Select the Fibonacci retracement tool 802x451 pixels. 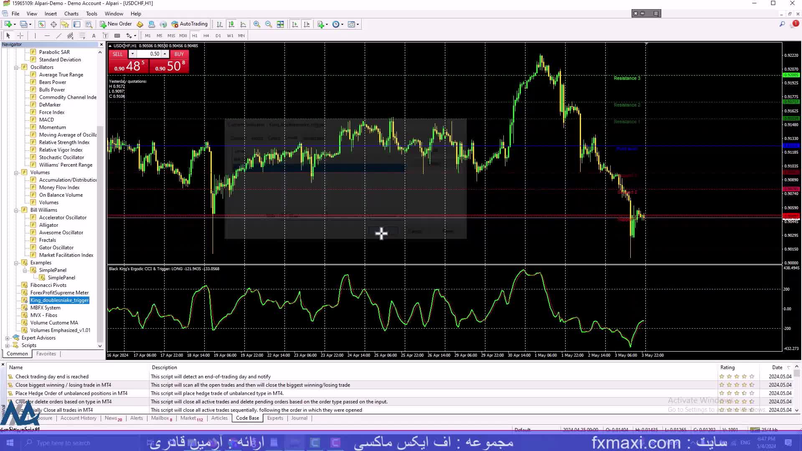82,35
